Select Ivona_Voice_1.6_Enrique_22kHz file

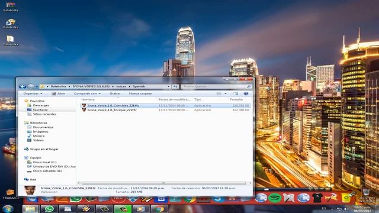[165, 110]
